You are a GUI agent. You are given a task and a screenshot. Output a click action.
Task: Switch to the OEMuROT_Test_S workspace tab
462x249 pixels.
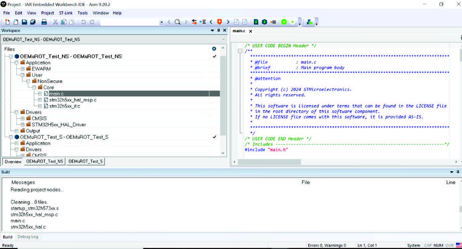coord(85,161)
